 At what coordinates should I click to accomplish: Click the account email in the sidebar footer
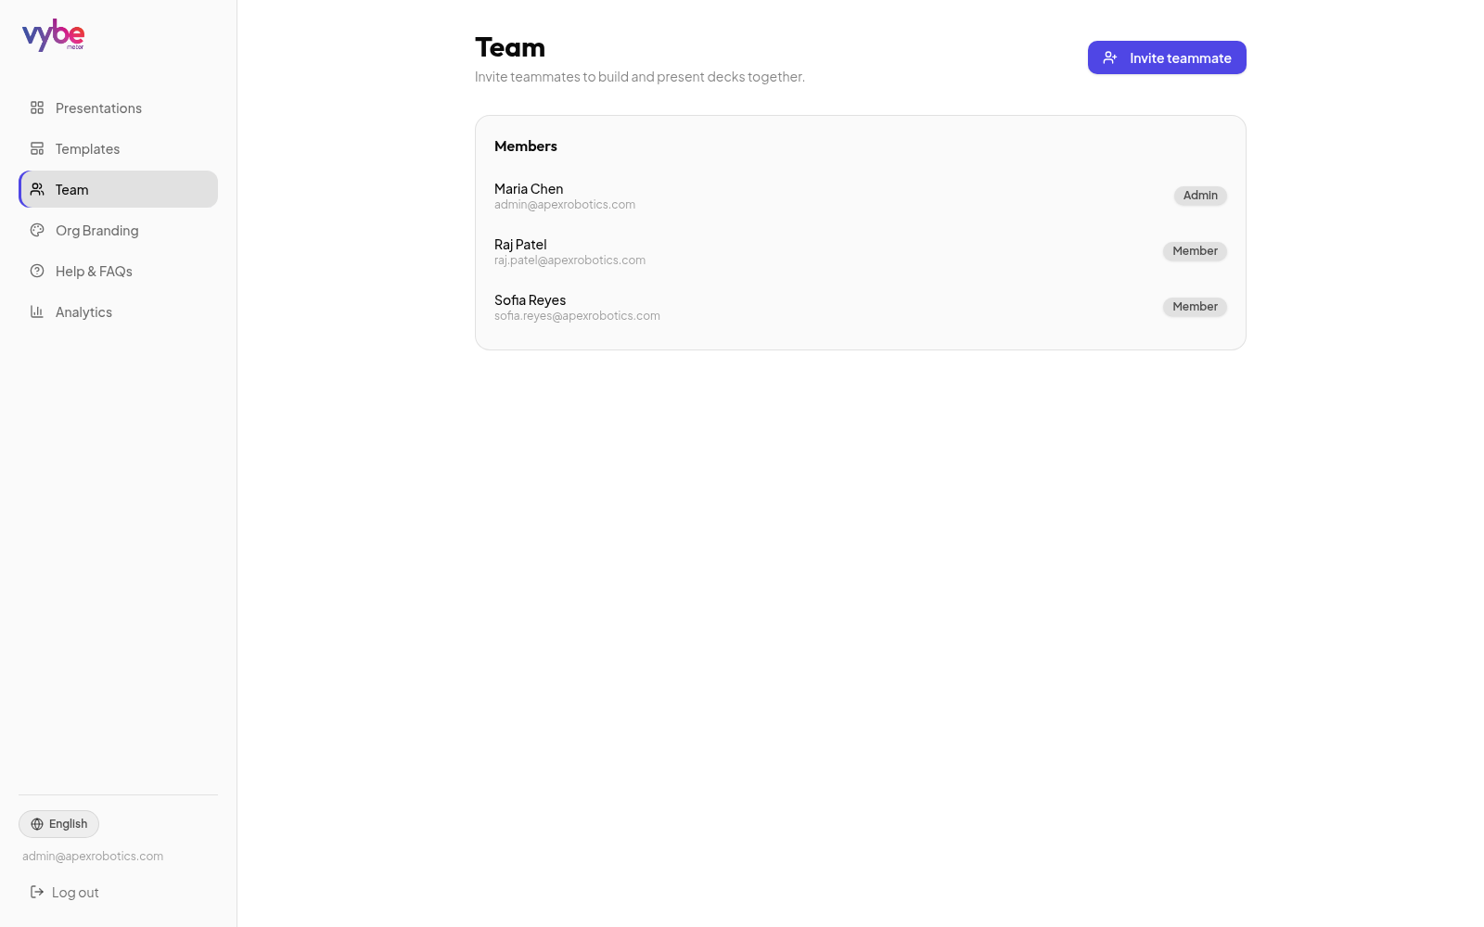click(93, 857)
